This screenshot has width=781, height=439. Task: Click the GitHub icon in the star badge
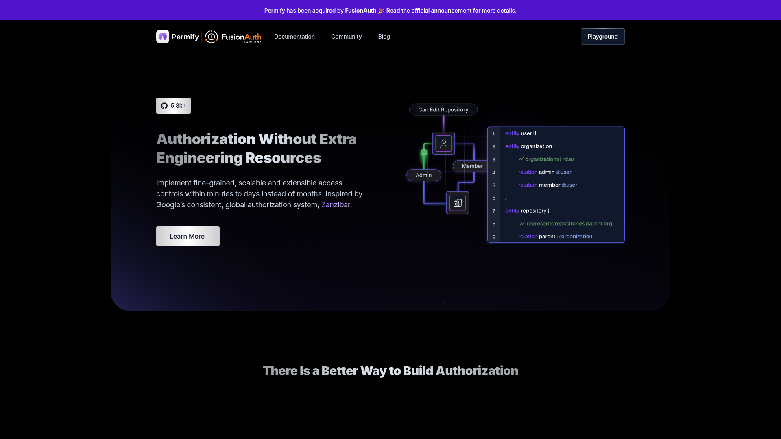tap(164, 105)
